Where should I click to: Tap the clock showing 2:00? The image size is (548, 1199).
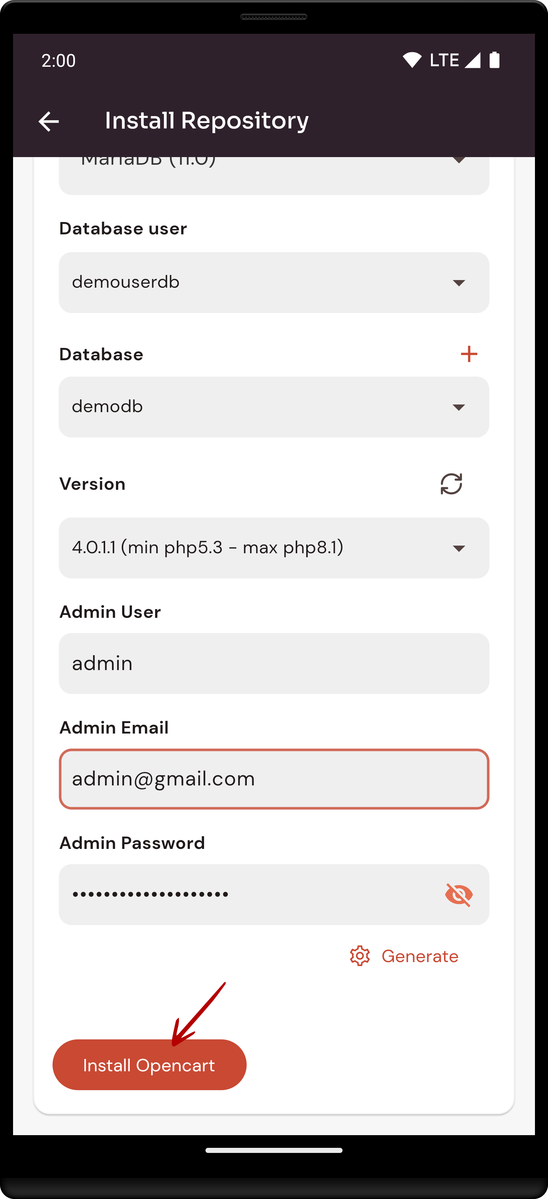(59, 61)
